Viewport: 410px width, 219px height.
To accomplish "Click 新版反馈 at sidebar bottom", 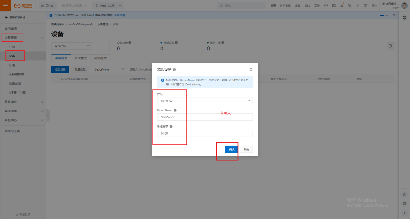I will pos(23,214).
